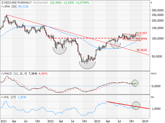
Task: Click the deepest semicircle marker below the Okt 2022 low
Action: [x=87, y=65]
